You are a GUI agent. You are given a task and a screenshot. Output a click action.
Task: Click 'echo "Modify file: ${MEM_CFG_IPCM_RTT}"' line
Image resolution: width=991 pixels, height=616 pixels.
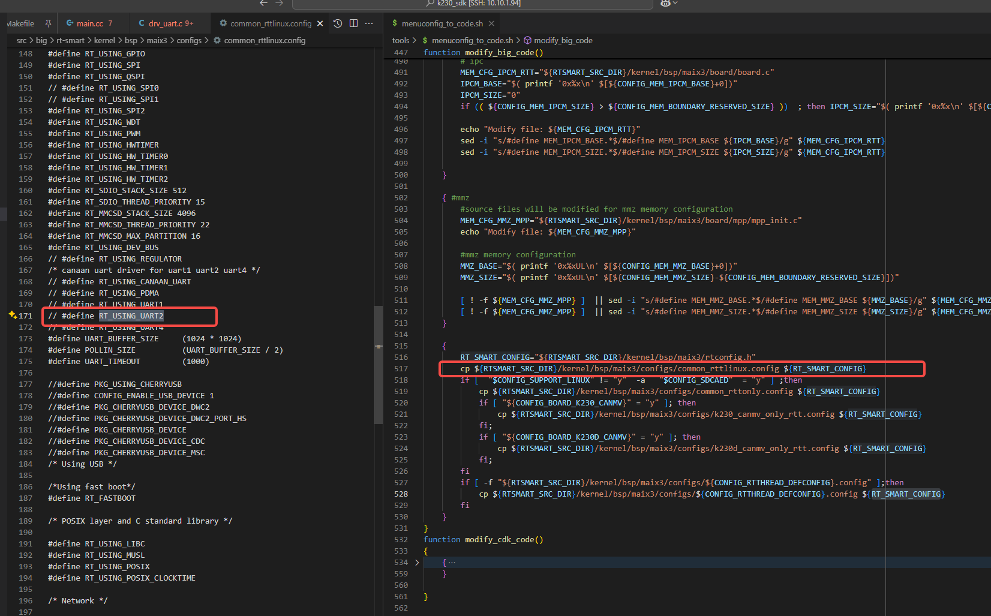550,129
